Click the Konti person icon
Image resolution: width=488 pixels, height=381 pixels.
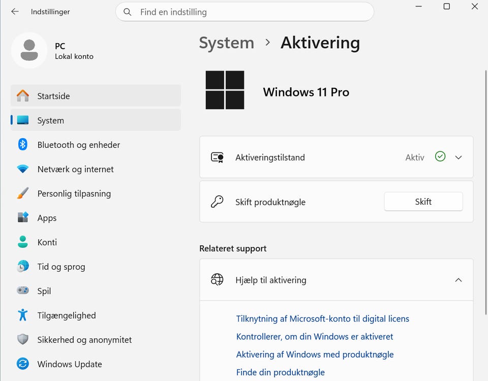(23, 242)
